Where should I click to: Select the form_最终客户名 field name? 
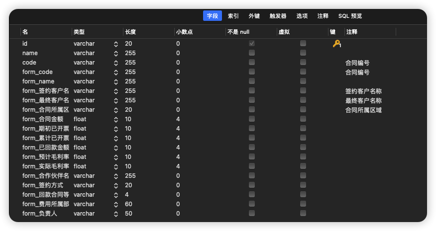click(46, 100)
